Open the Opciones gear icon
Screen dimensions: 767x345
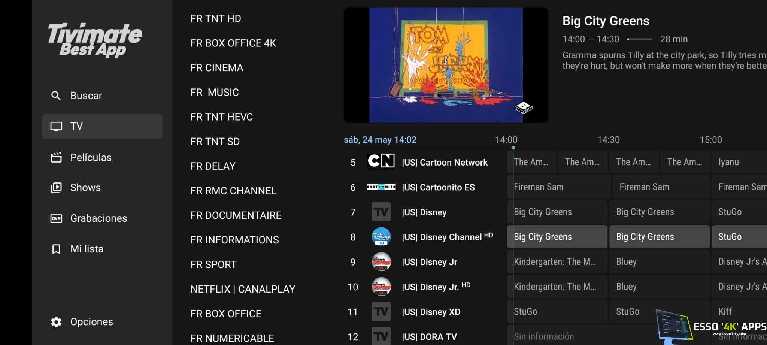point(56,322)
